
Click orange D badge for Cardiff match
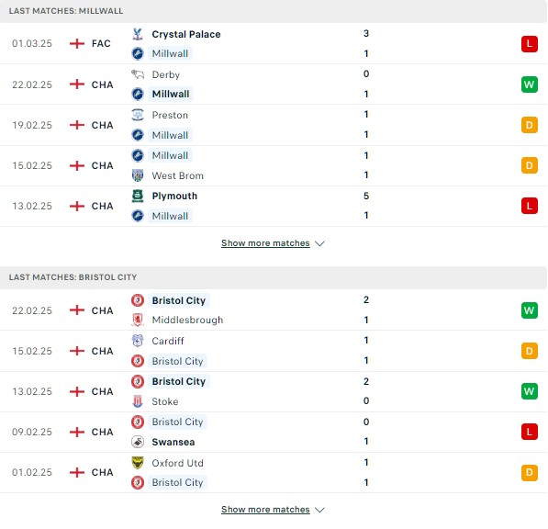tap(529, 351)
